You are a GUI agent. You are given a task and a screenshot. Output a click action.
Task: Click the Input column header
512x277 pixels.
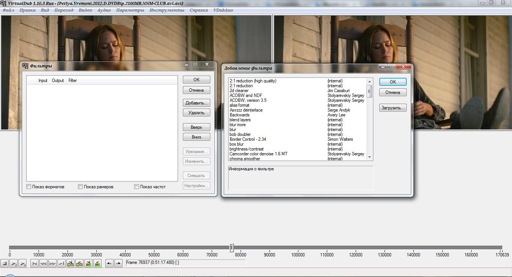point(43,80)
